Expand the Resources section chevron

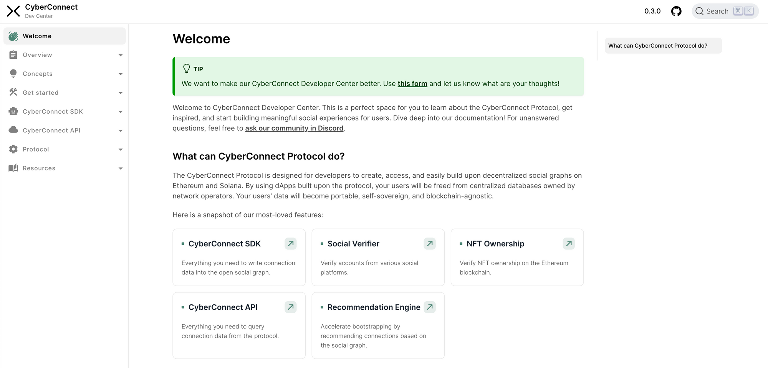pyautogui.click(x=121, y=168)
